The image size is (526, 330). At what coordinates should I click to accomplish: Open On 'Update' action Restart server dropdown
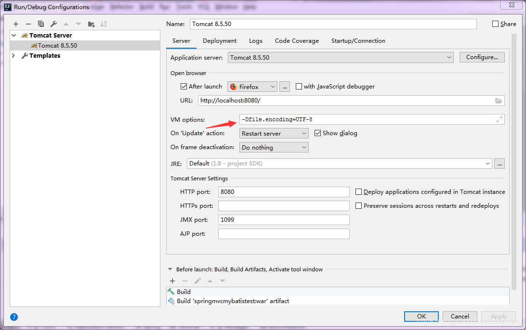(x=274, y=133)
